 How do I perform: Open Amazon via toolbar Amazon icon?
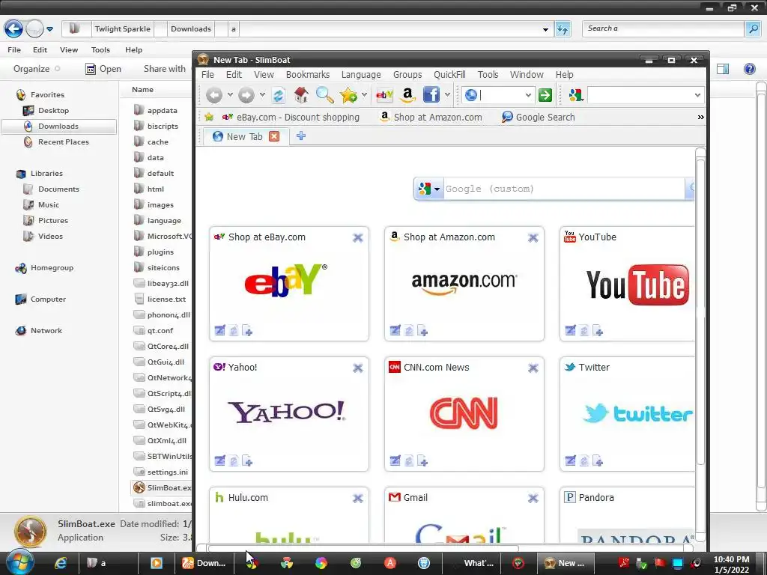(407, 95)
